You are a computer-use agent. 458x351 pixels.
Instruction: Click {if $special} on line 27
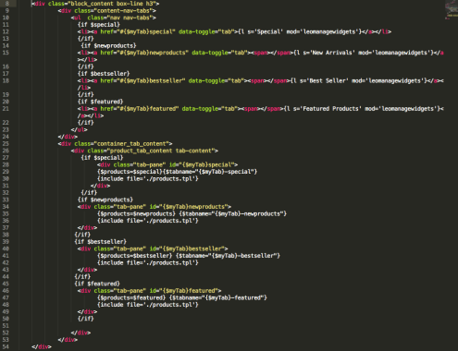coord(102,158)
